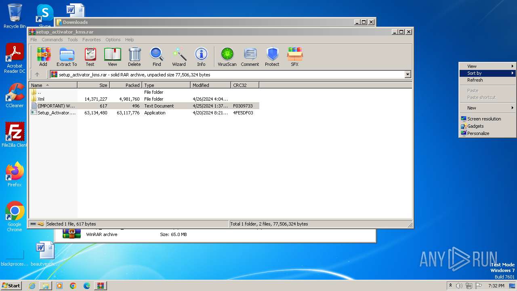Viewport: 517px width, 291px height.
Task: Sort by the Name column header
Action: click(x=53, y=85)
